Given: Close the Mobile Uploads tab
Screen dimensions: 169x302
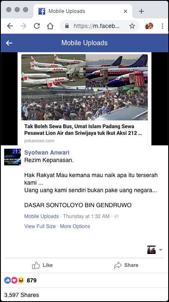Looking at the screenshot, I should pyautogui.click(x=125, y=11).
